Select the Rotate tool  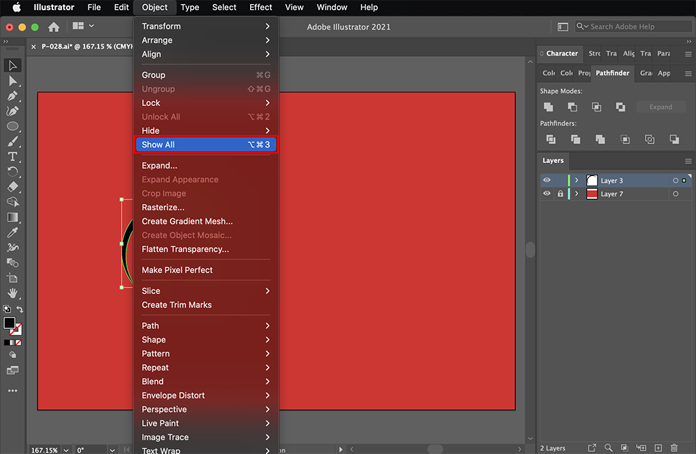coord(12,172)
